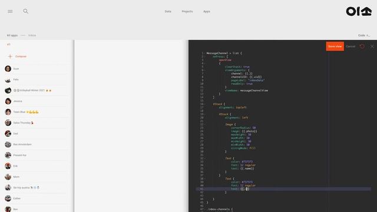
Task: Click the plus icon beside Compose
Action: (x=10, y=57)
